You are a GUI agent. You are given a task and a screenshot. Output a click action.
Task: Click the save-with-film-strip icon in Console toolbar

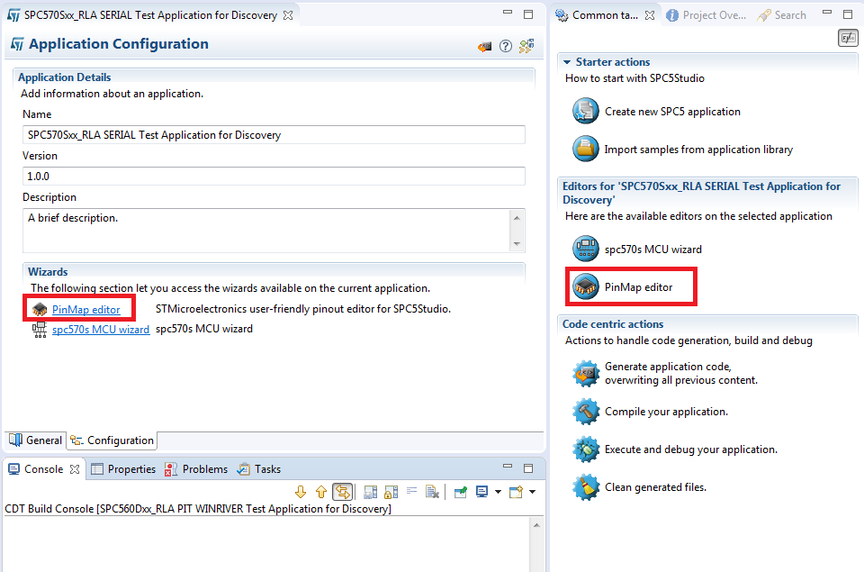371,492
